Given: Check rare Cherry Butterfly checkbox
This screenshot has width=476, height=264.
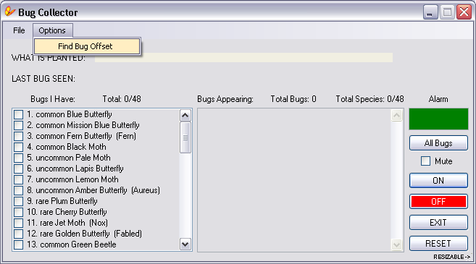Looking at the screenshot, I should pos(19,212).
